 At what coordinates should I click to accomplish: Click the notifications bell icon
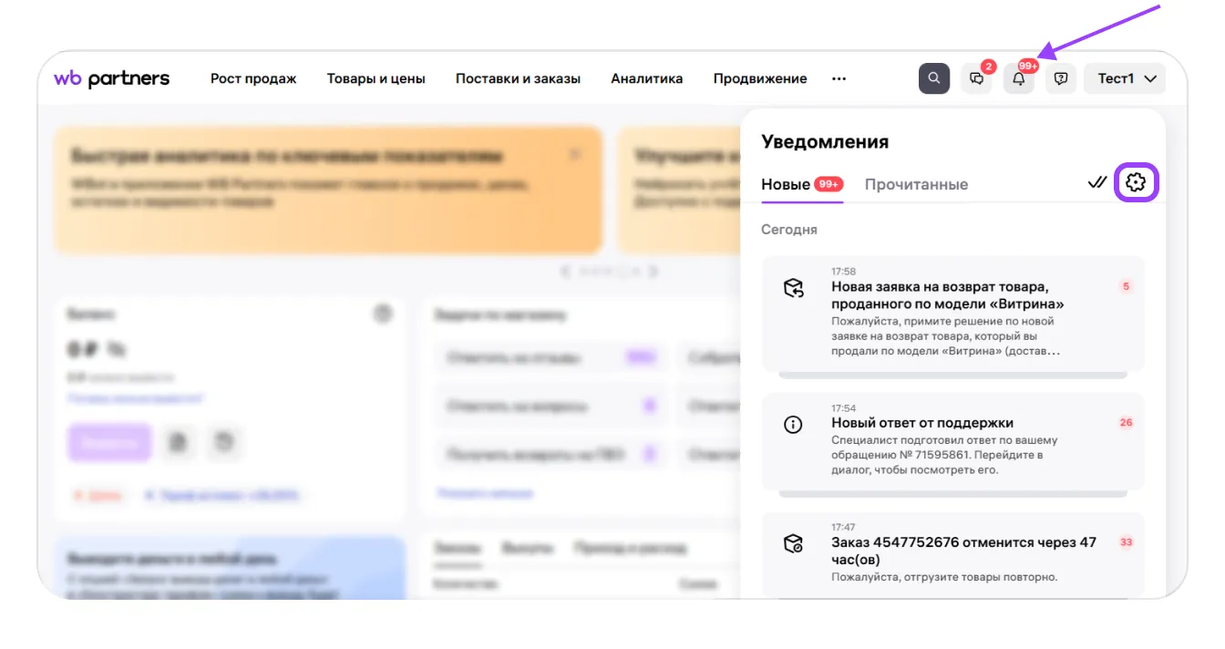tap(1018, 78)
